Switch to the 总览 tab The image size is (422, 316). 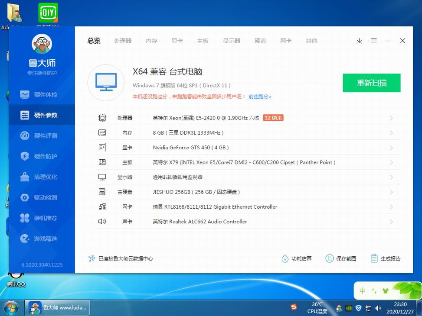point(94,41)
